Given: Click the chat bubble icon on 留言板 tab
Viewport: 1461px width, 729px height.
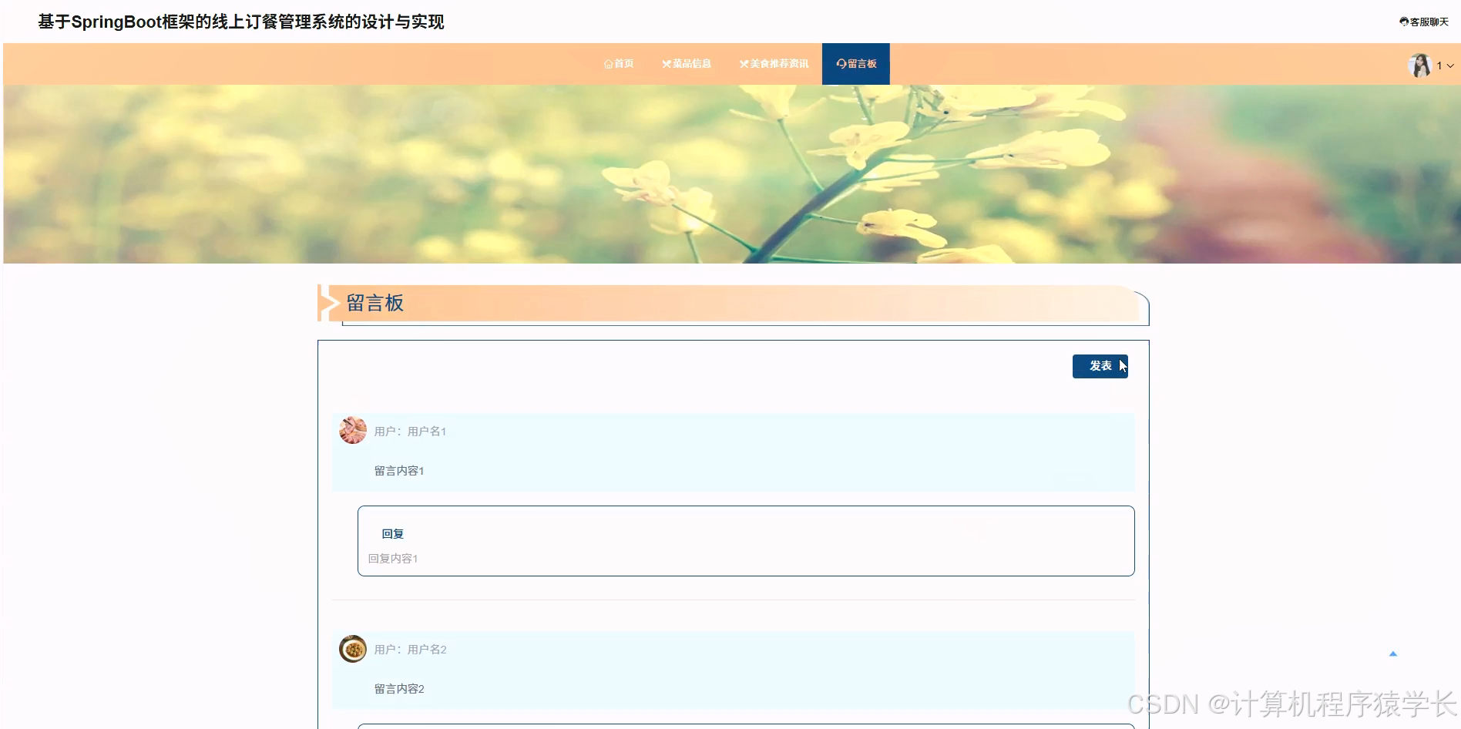Looking at the screenshot, I should [x=841, y=63].
